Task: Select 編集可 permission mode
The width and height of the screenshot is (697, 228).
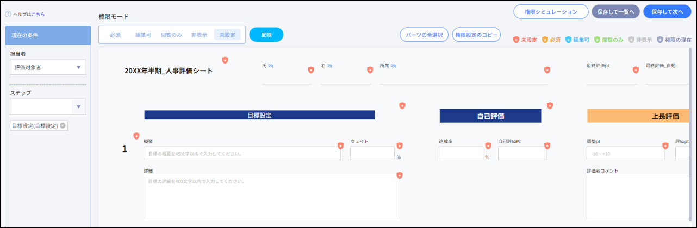Action: (144, 35)
